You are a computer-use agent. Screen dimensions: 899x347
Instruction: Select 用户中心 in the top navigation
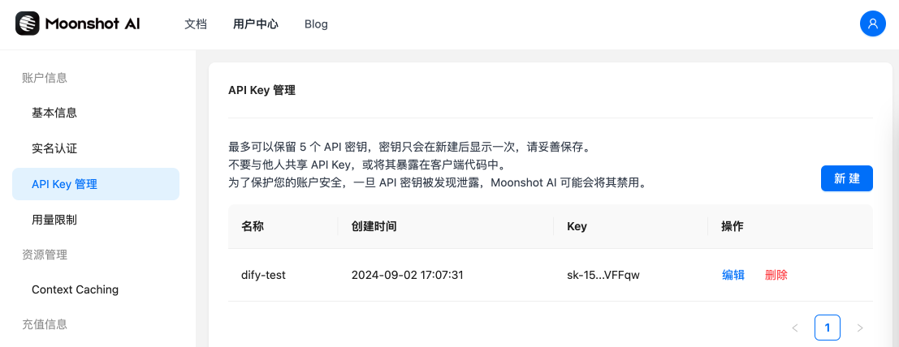tap(256, 24)
